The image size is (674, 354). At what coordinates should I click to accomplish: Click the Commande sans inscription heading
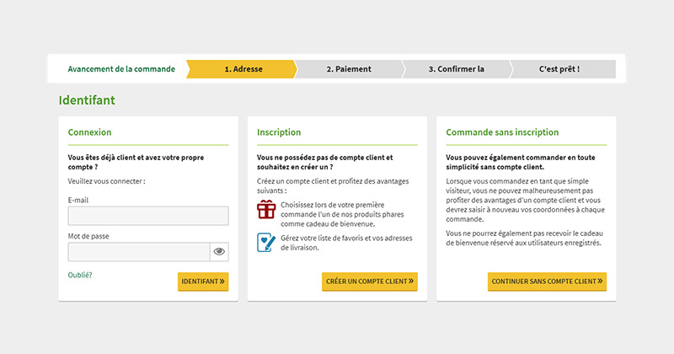pos(502,132)
